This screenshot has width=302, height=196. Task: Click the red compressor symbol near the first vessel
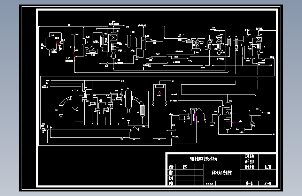pos(58,43)
